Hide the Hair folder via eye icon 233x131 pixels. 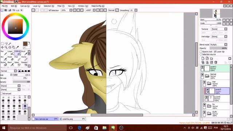pos(204,82)
